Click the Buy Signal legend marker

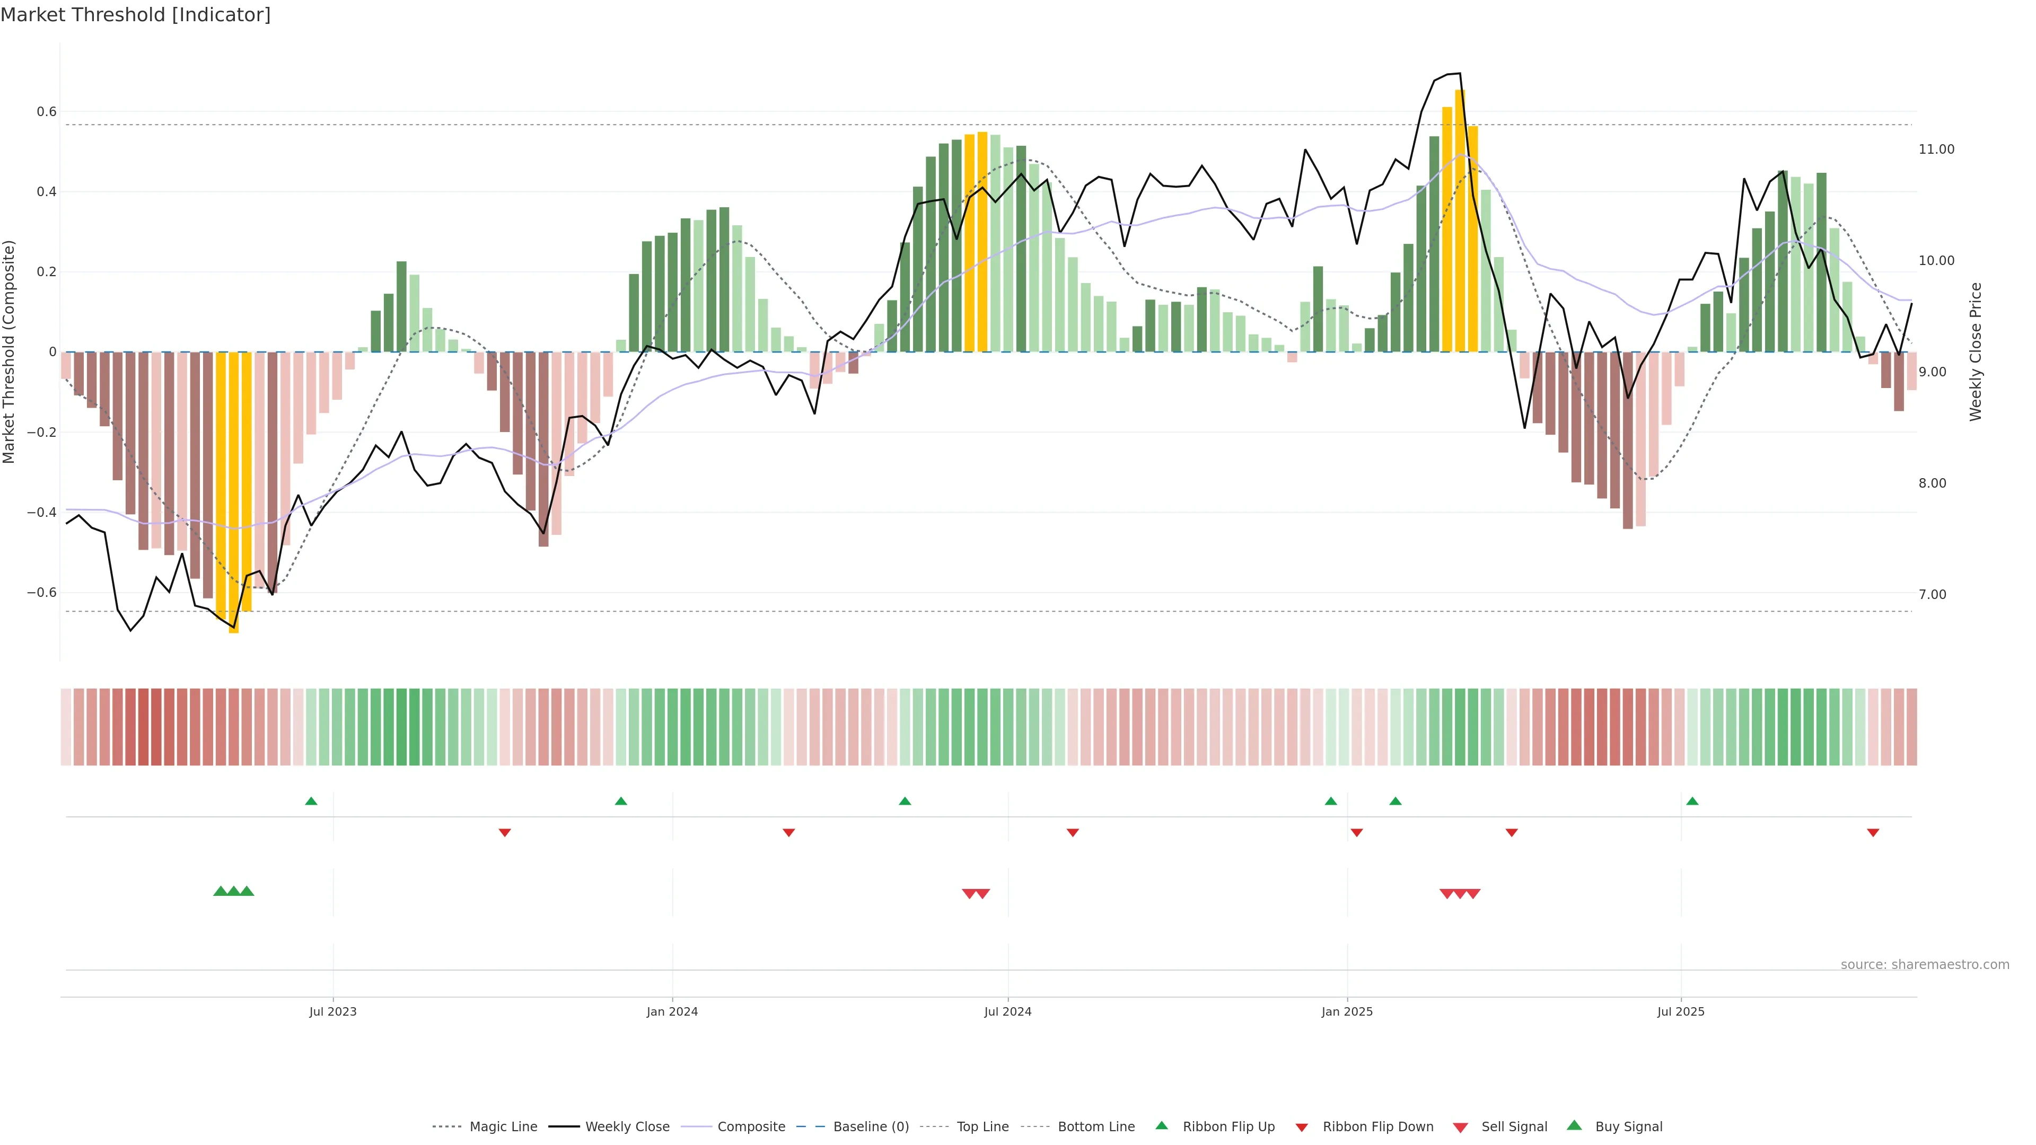[x=1574, y=1125]
